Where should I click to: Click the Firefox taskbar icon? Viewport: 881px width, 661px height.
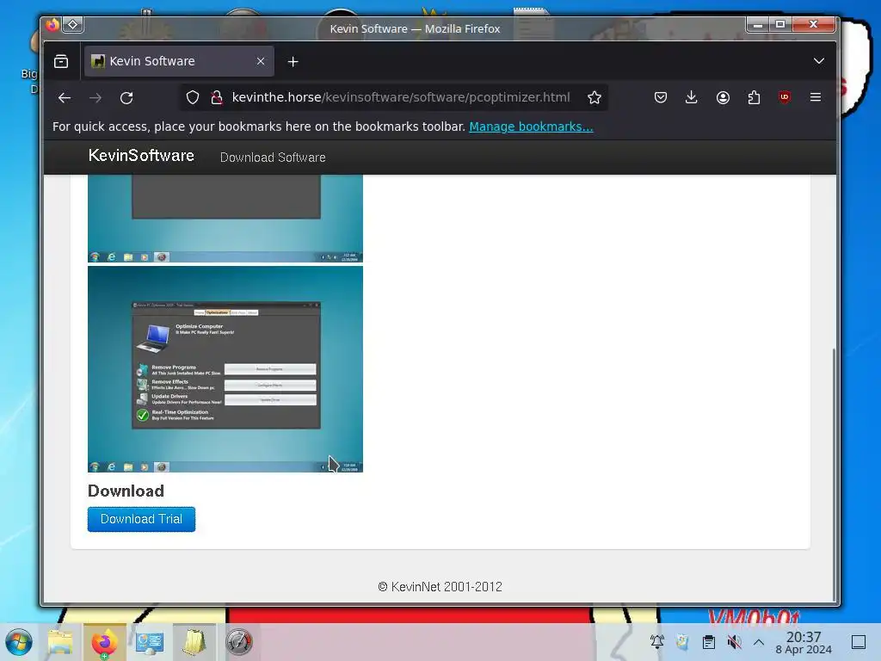[x=104, y=642]
